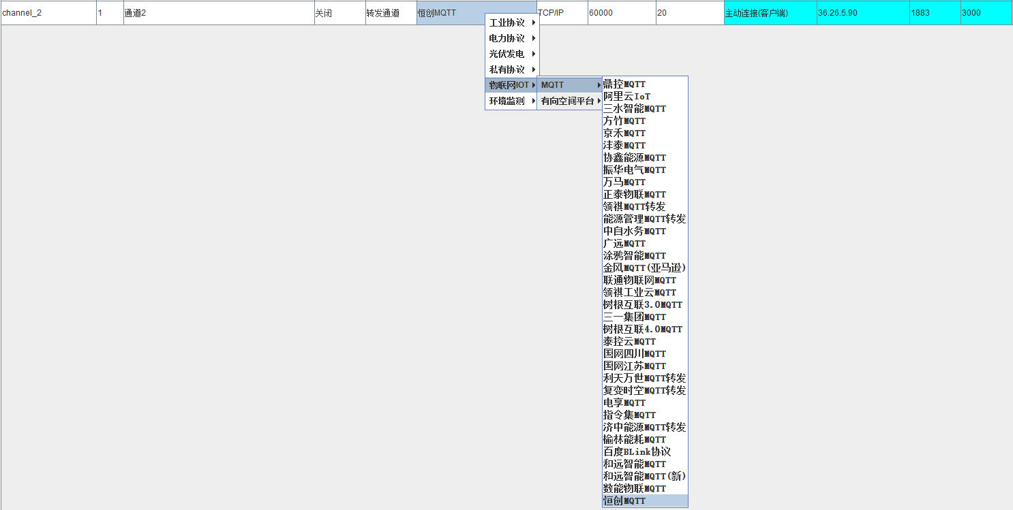Edit the 20 value cell

(690, 13)
